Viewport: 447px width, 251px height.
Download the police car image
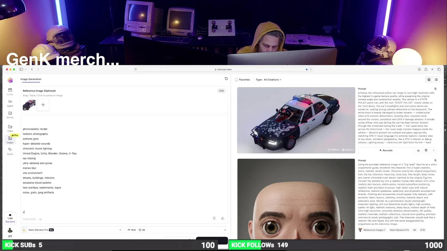coord(418,150)
